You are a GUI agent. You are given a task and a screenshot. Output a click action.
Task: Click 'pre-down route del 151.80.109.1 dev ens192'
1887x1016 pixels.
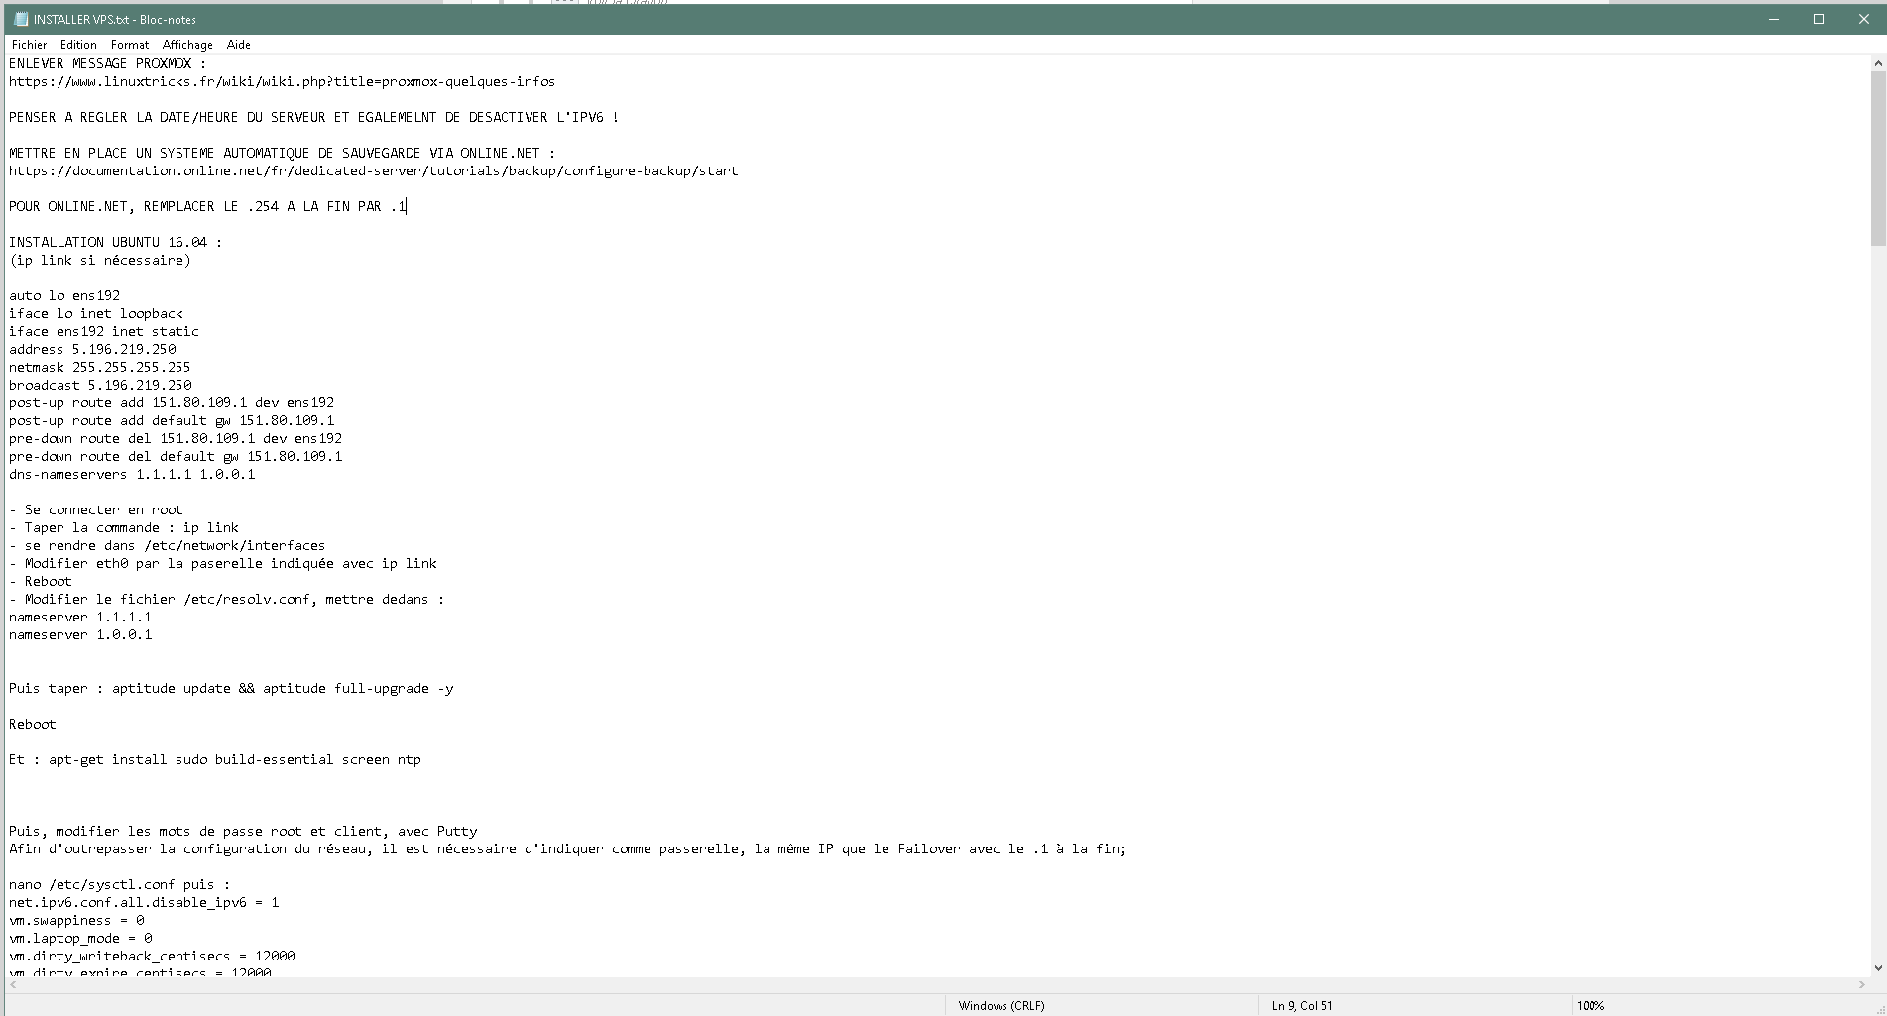pos(176,439)
